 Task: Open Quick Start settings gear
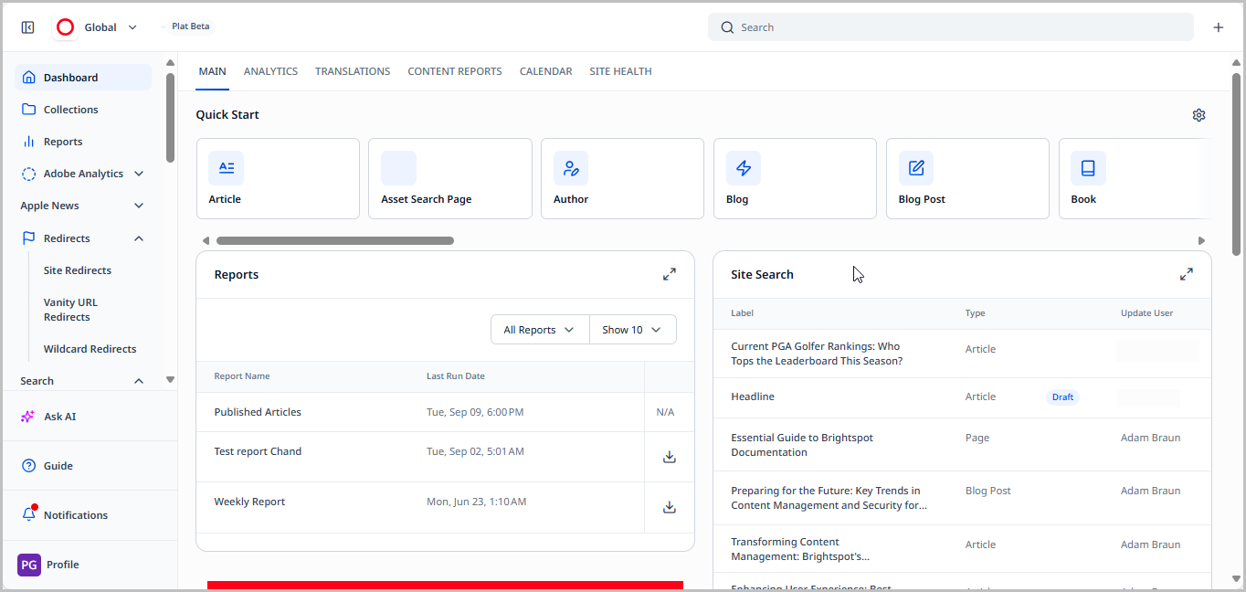(x=1198, y=115)
